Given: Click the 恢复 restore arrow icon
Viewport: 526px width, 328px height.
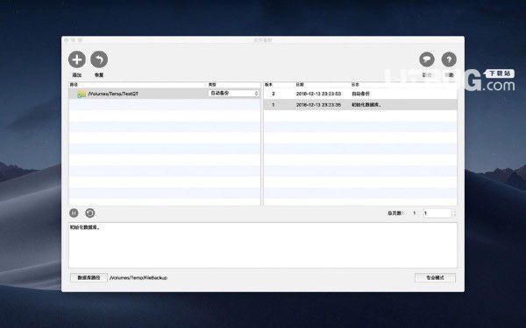Looking at the screenshot, I should point(99,59).
